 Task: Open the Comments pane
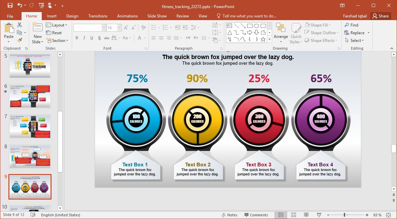256,215
